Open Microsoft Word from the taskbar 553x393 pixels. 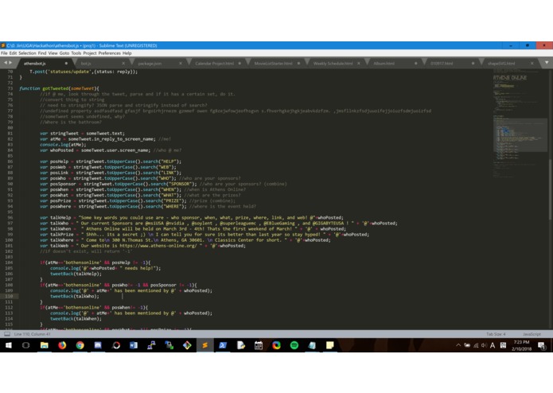pos(134,345)
